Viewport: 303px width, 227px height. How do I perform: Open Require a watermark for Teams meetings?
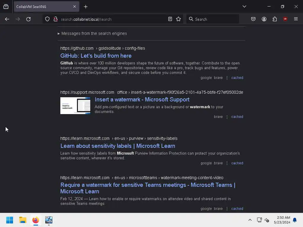(148, 188)
